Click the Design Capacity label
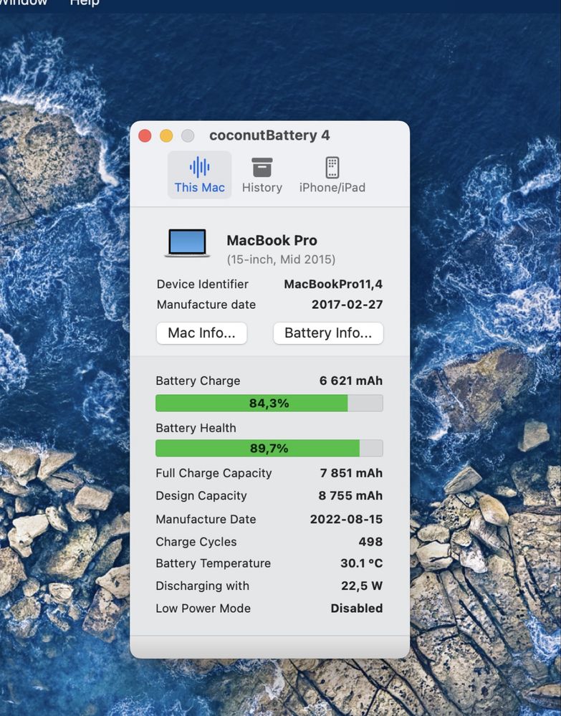Viewport: 561px width, 716px height. coord(201,495)
